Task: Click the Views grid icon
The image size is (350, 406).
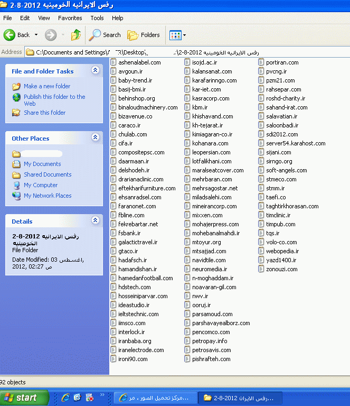Action: [x=175, y=35]
